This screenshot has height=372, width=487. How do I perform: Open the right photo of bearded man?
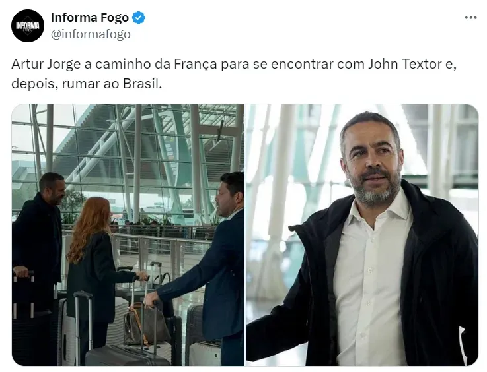pyautogui.click(x=362, y=235)
